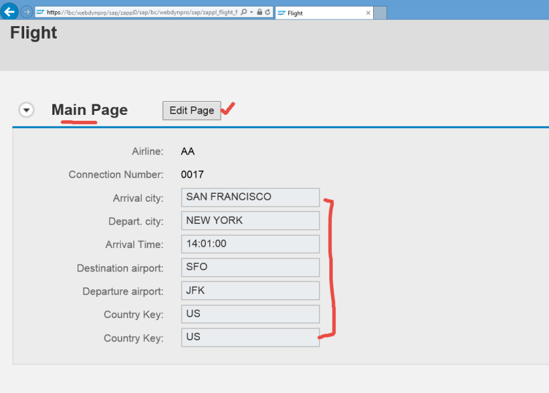Image resolution: width=549 pixels, height=393 pixels.
Task: Click the Edit Page button
Action: pyautogui.click(x=191, y=110)
